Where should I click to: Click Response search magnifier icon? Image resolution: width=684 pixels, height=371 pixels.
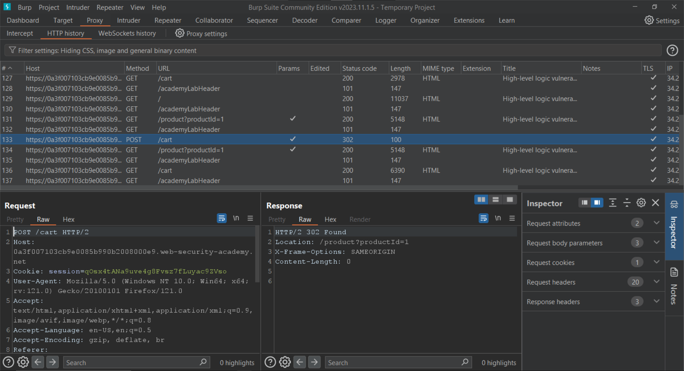tap(465, 362)
